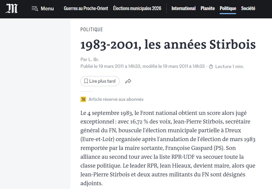272x189 pixels.
Task: Click the bookmark icon in Lire plus tard
Action: 86,81
